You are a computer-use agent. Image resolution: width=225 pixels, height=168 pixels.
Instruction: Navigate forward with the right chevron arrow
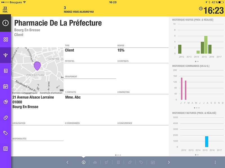[169, 162]
